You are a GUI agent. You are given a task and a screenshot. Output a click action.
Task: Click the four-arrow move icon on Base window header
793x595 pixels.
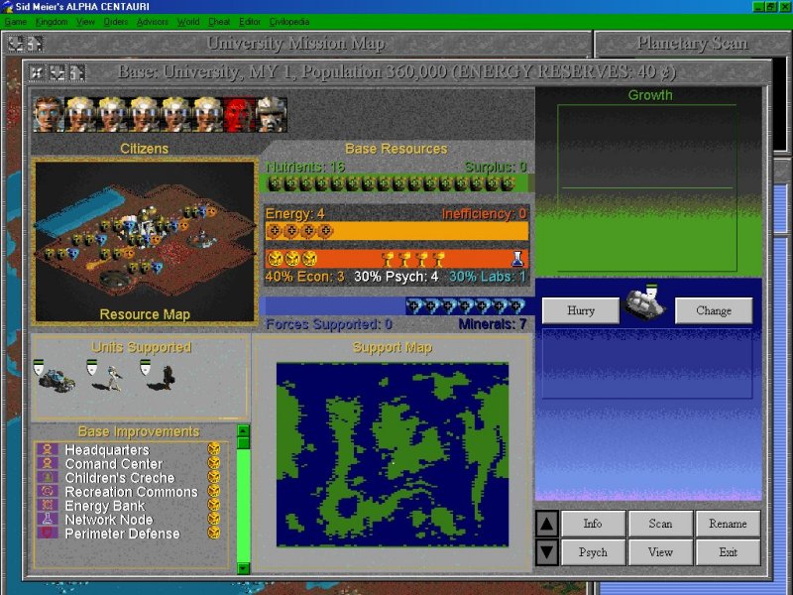coord(37,72)
